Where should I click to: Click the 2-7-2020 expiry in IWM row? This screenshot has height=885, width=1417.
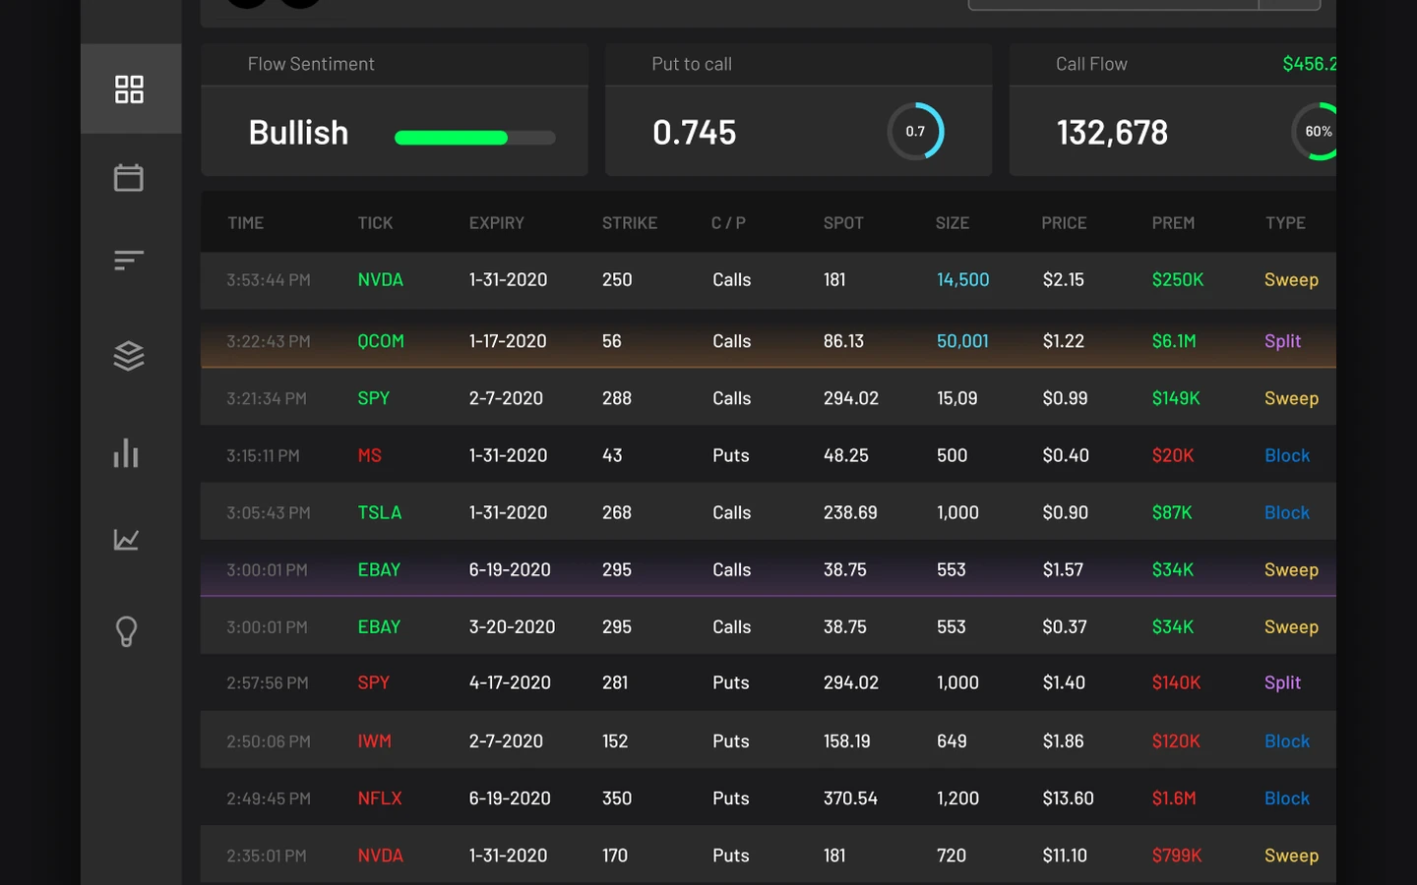click(x=506, y=741)
